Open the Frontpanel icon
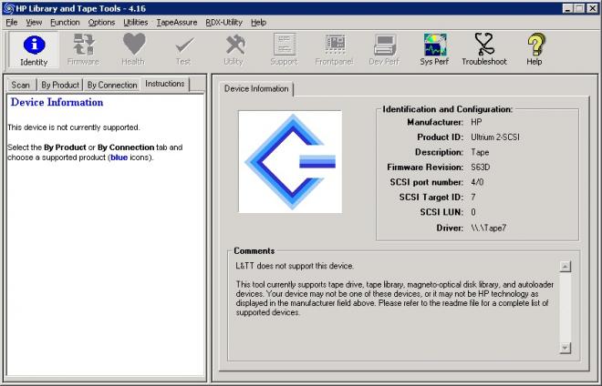This screenshot has height=386, width=602. pos(335,50)
